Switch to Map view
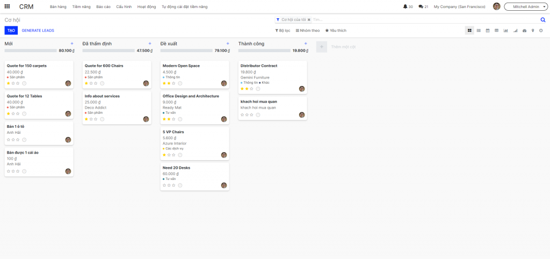 tap(533, 31)
